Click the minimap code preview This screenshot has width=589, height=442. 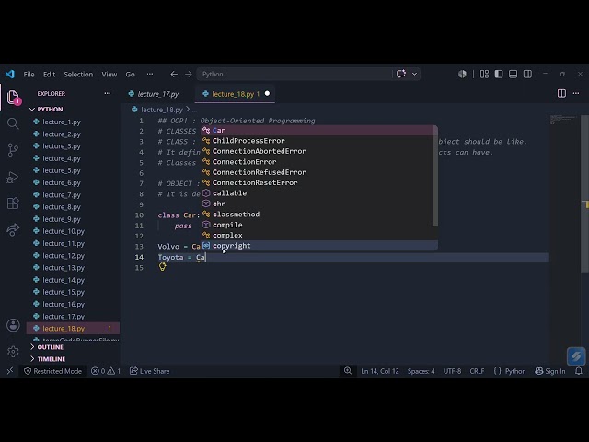coord(562,120)
